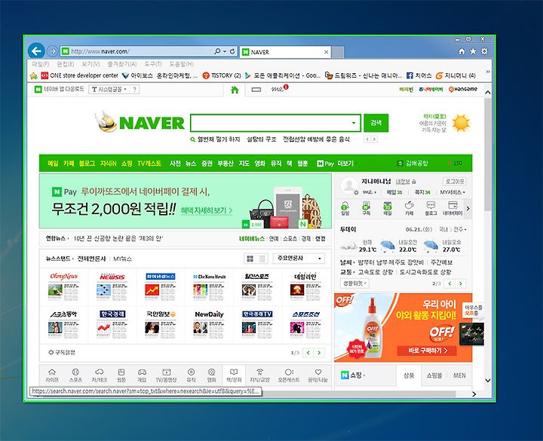Open the 영화 film reel category icon

(212, 375)
